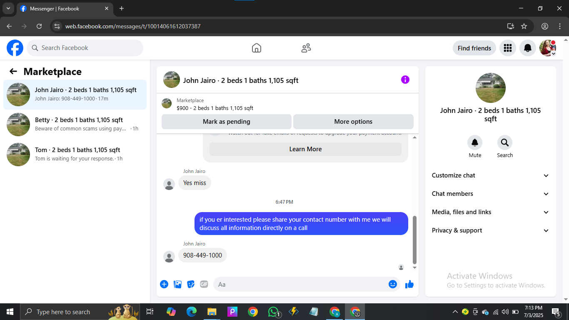The image size is (569, 320).
Task: Go to Home feed icon
Action: click(257, 48)
